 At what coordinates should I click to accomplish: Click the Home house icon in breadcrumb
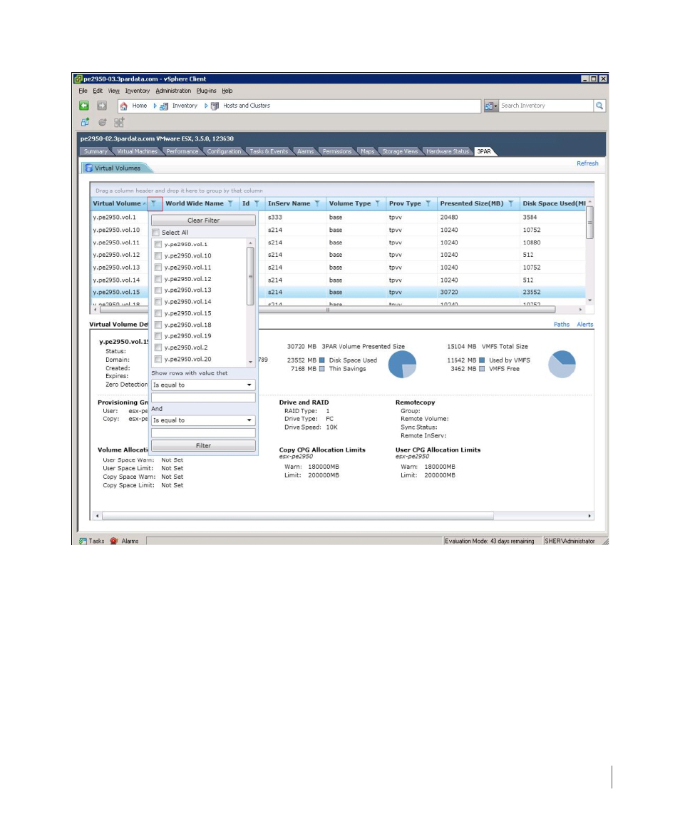point(123,106)
